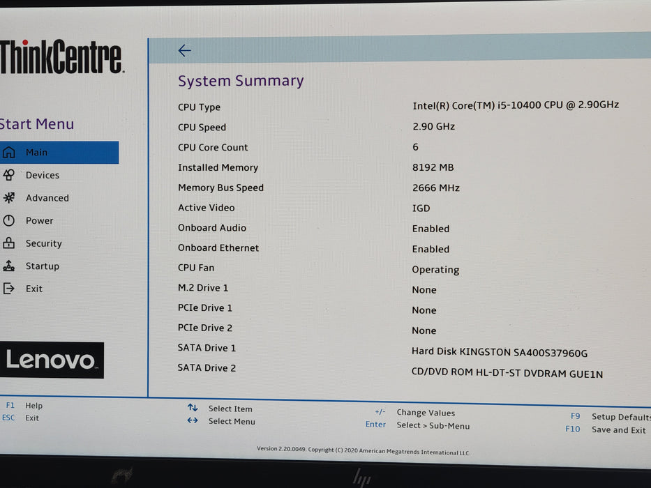This screenshot has width=651, height=488.
Task: Click the F10 Save and Exit shortcut
Action: [606, 429]
